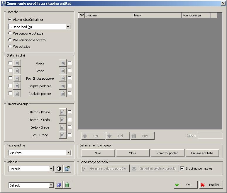Tick right checkbox for Plošče
This screenshot has height=193, width=227.
click(70, 63)
